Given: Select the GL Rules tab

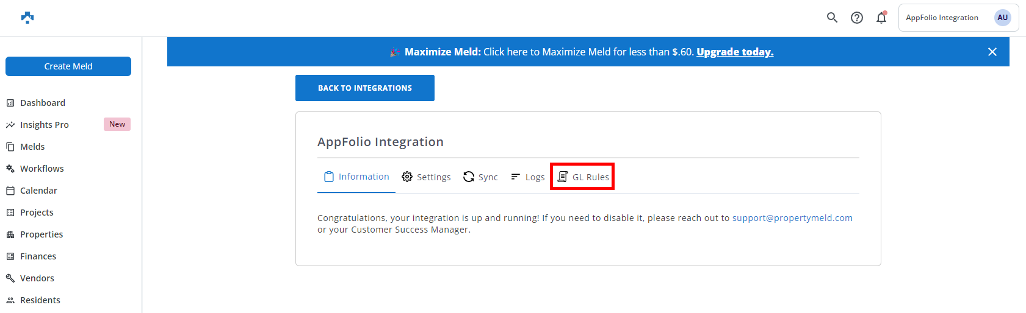Looking at the screenshot, I should tap(583, 177).
